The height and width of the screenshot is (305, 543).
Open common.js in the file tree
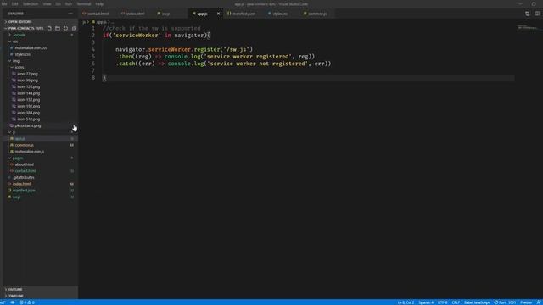25,145
